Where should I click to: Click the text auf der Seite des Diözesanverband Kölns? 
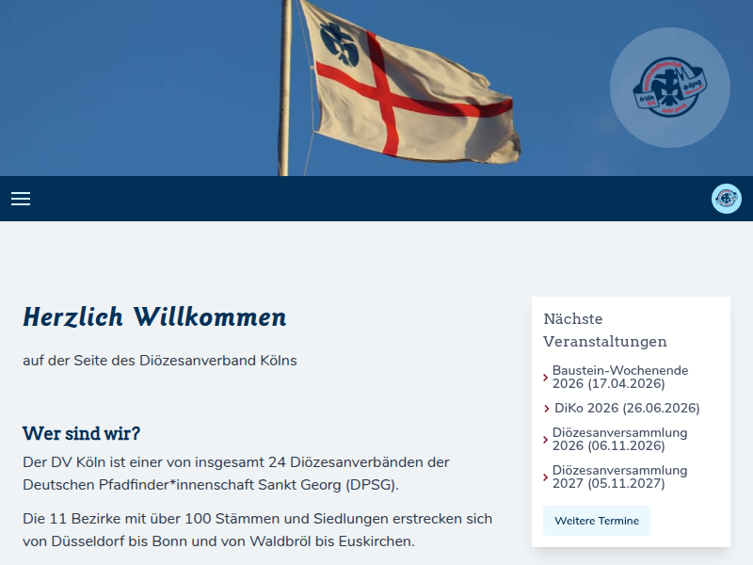(x=159, y=360)
